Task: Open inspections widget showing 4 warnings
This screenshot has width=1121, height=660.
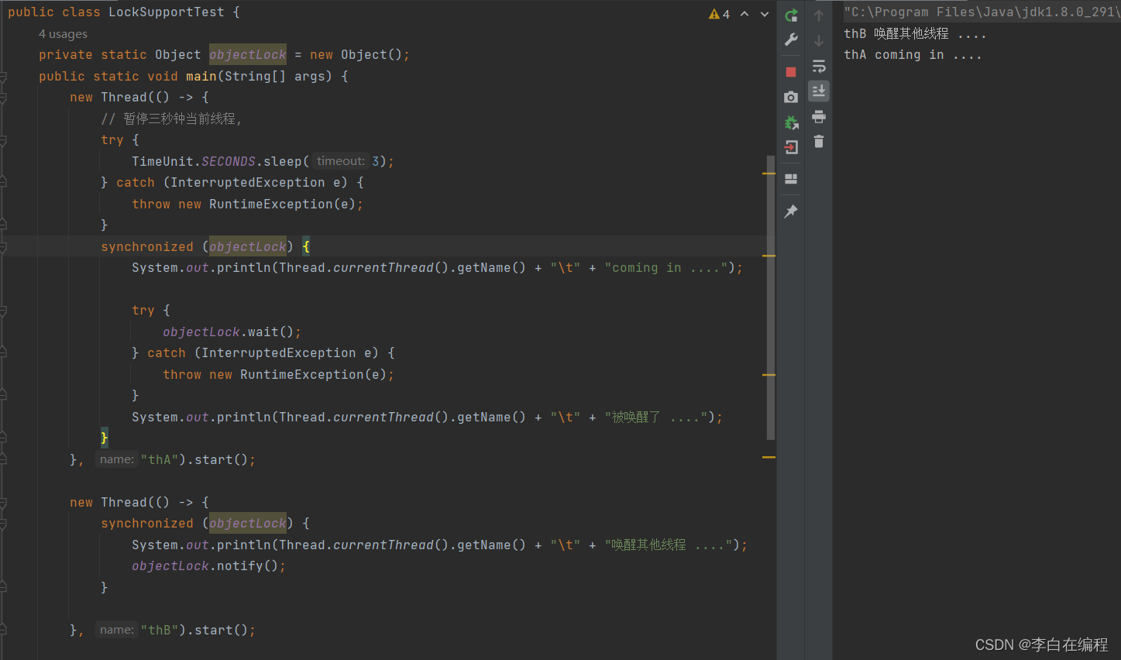Action: [x=719, y=14]
